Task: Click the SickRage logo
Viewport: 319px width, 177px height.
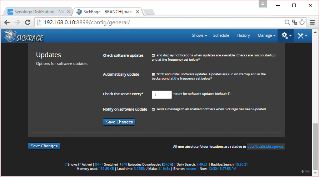Action: click(x=24, y=36)
